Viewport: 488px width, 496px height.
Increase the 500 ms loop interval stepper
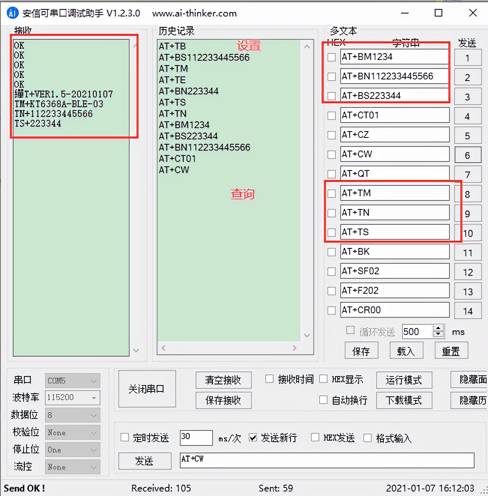(438, 328)
